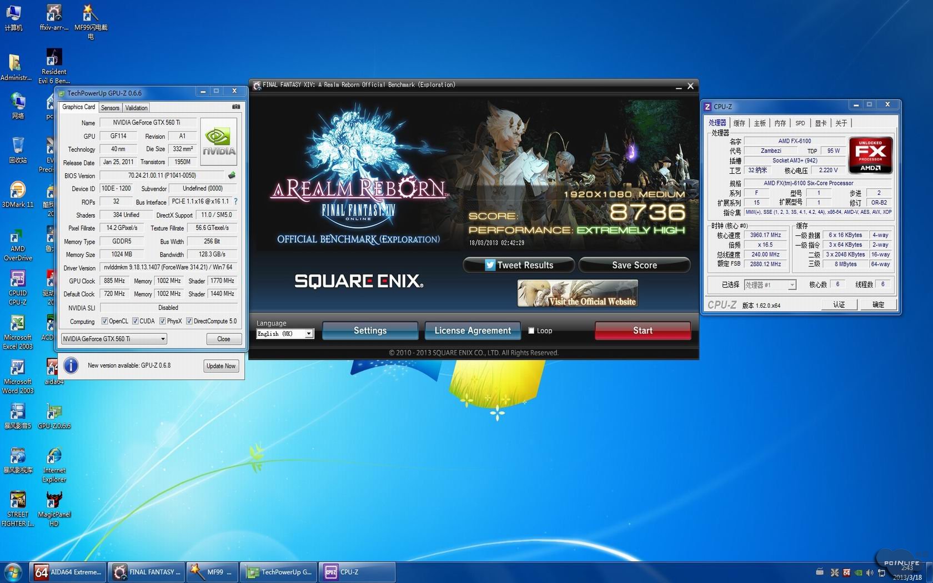Launch the Internet Explorer desktop shortcut

tap(54, 465)
